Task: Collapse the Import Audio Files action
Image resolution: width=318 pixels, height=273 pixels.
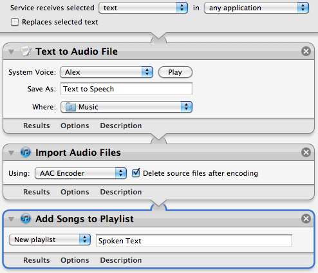Action: point(11,153)
